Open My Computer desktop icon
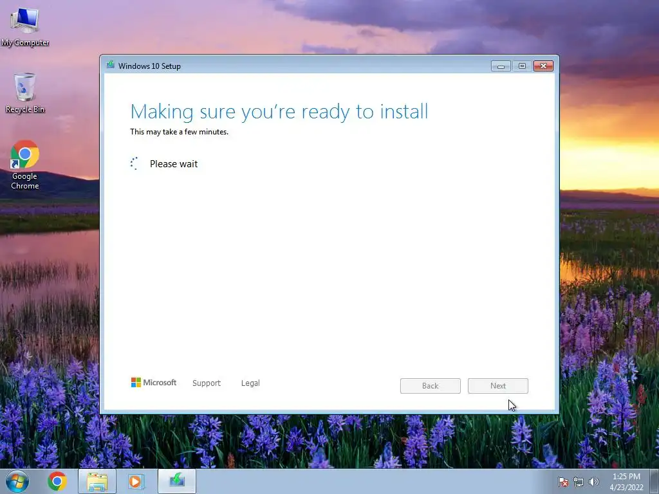The height and width of the screenshot is (494, 659). 25,27
